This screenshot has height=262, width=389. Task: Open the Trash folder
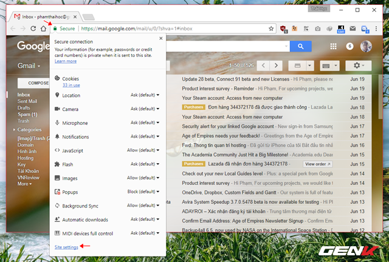click(x=23, y=121)
